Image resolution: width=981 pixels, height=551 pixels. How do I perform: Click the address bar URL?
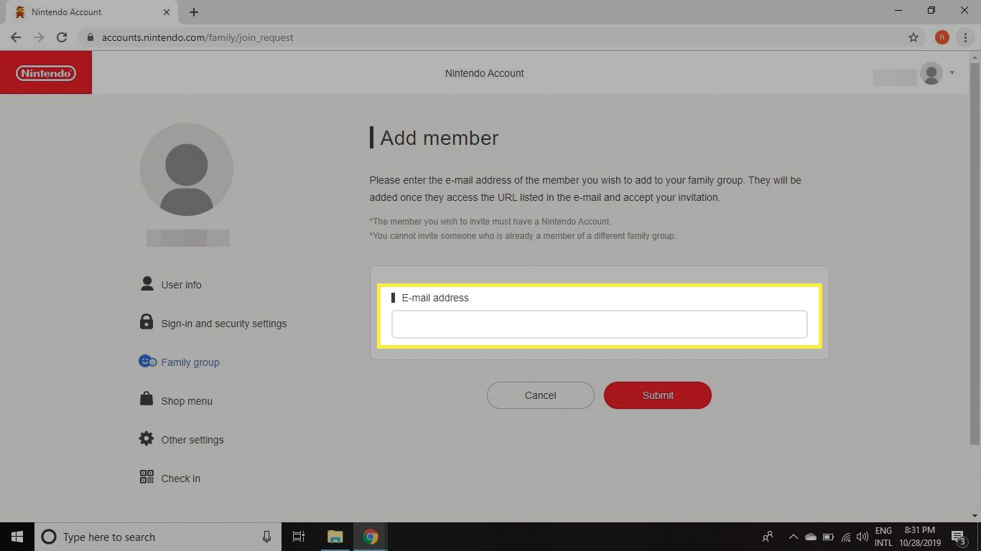click(197, 37)
